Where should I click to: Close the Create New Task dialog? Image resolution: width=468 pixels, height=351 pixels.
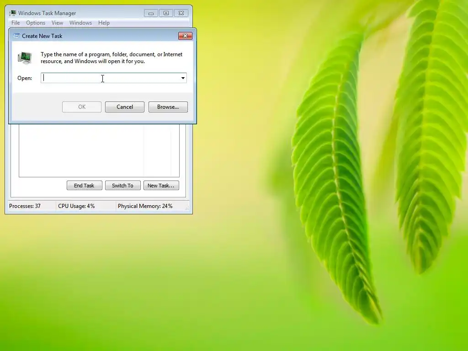coord(185,36)
